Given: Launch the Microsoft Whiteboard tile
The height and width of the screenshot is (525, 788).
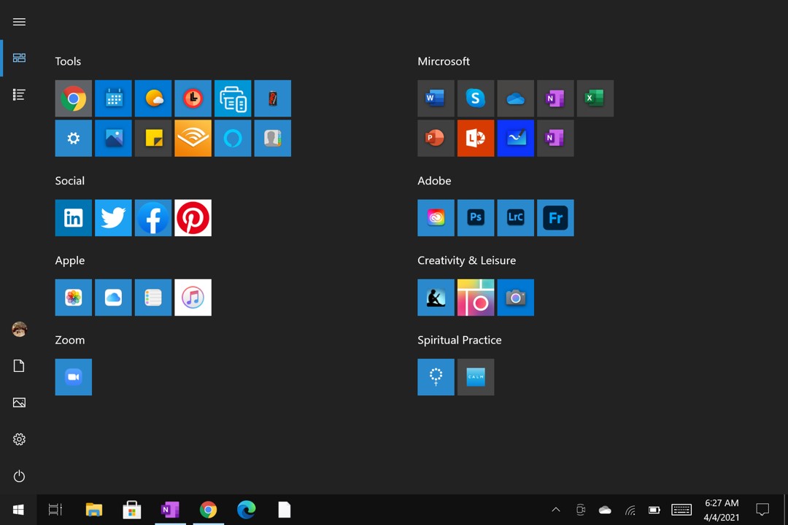Looking at the screenshot, I should pyautogui.click(x=516, y=138).
